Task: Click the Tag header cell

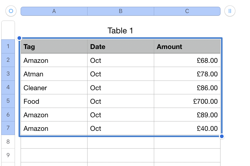Action: point(54,47)
